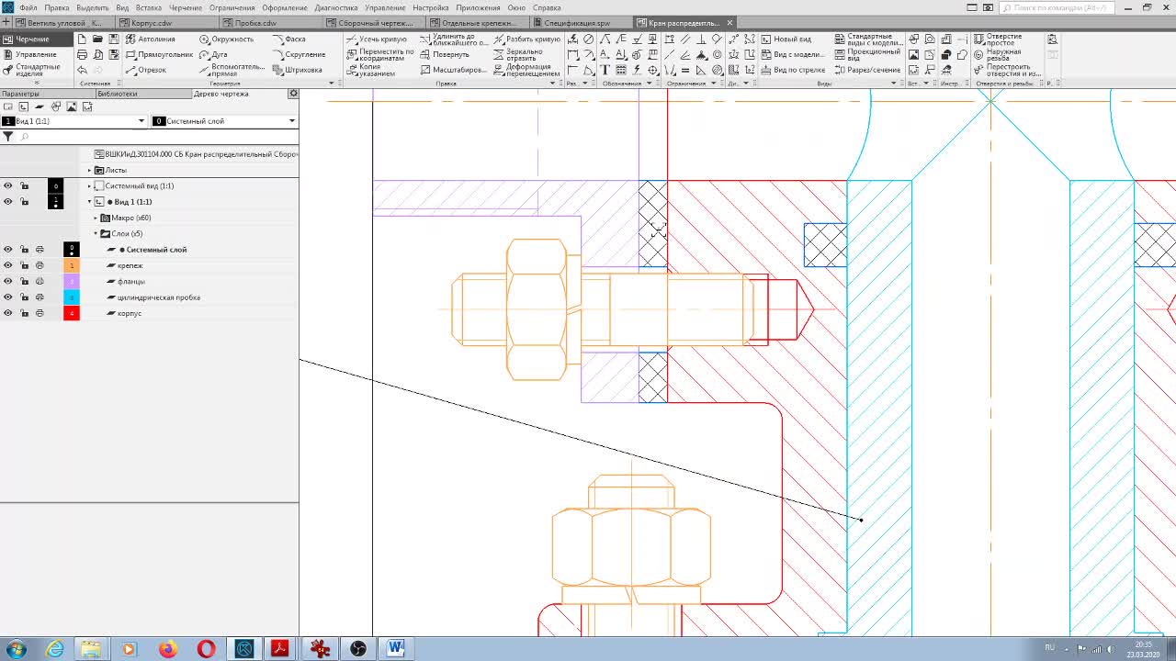Expand the Листы tree node
This screenshot has height=661, width=1176.
tap(90, 171)
